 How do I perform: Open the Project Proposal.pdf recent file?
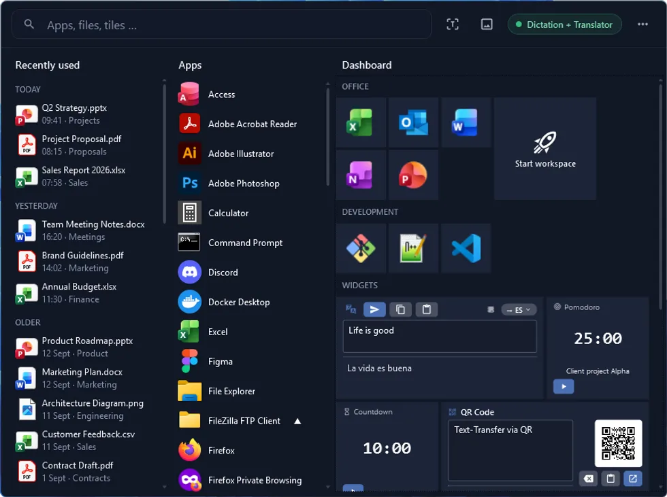click(x=87, y=145)
